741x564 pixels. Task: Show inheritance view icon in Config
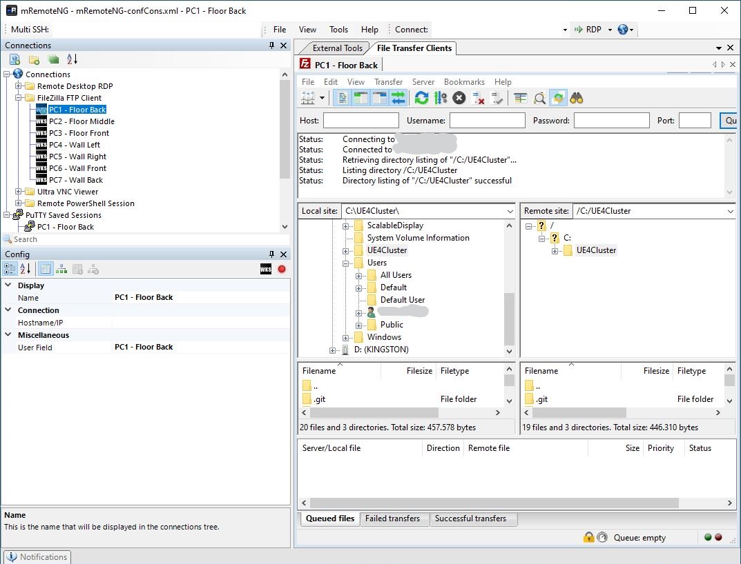pos(61,269)
